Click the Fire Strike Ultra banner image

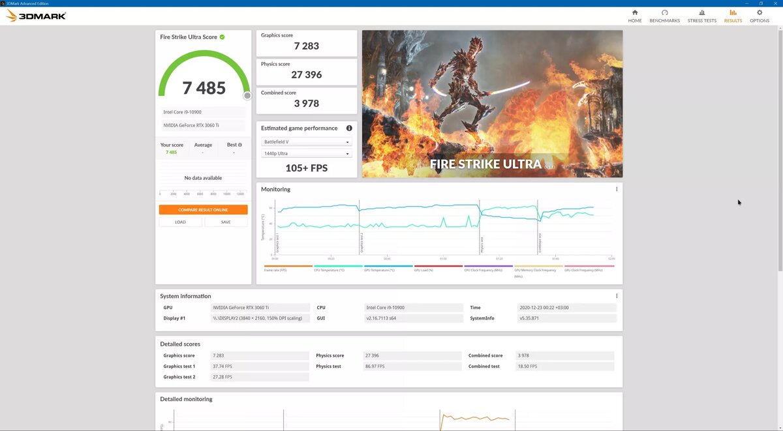492,104
